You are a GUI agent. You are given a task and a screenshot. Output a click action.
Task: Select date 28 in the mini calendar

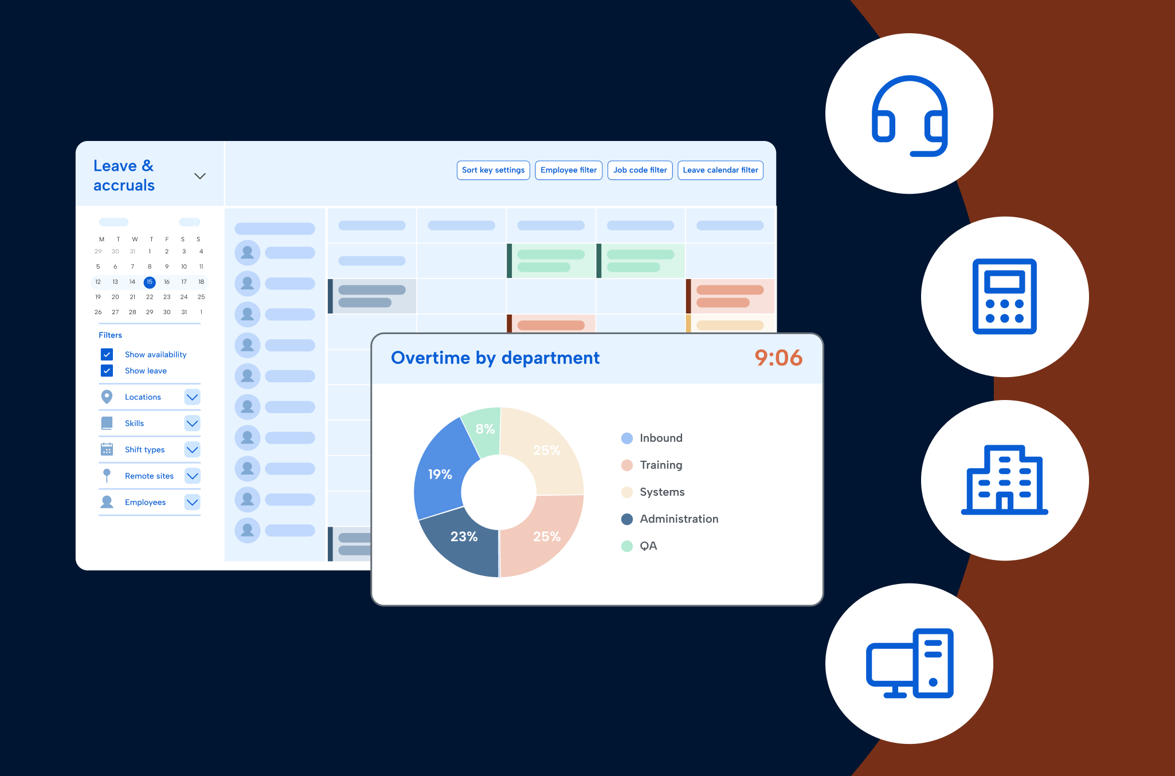pos(132,312)
